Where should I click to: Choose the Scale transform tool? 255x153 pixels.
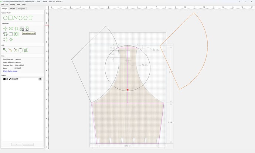[x=11, y=29]
